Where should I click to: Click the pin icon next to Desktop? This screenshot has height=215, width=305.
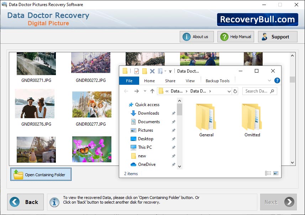[174, 139]
